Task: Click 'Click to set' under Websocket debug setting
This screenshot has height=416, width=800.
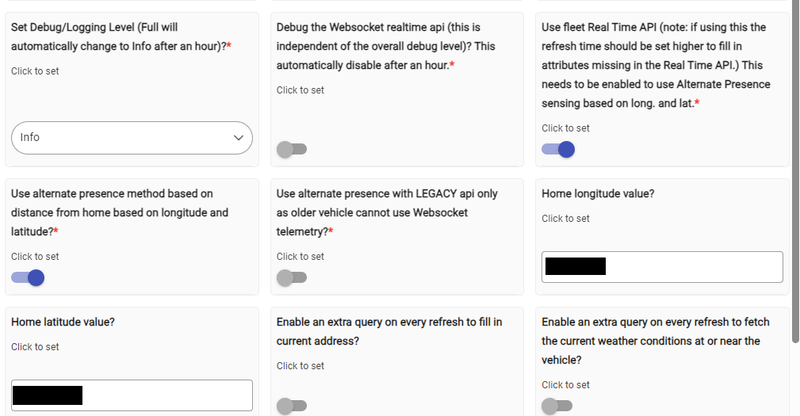Action: pyautogui.click(x=300, y=90)
